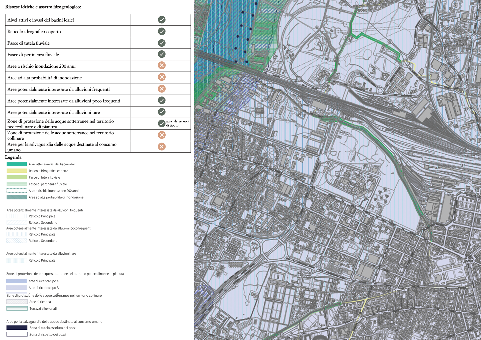Click check icon beside Fasce di pertinenza fluviale

point(162,54)
